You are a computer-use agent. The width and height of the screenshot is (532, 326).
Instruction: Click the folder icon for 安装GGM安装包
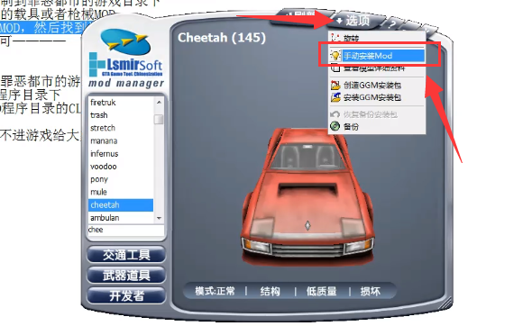tap(335, 97)
